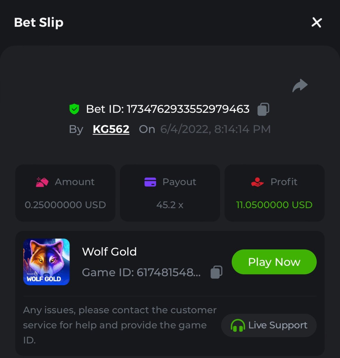Click the purple Payout card icon
The height and width of the screenshot is (358, 340).
pos(150,182)
